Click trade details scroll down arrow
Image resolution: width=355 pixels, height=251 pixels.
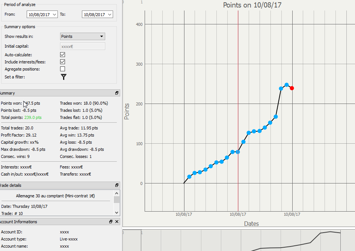point(116,213)
